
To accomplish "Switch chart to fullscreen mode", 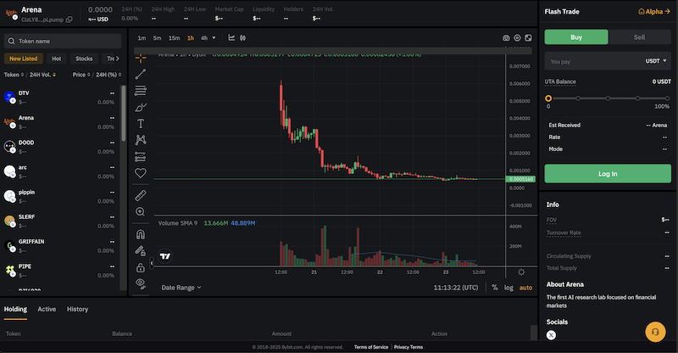I will (528, 38).
